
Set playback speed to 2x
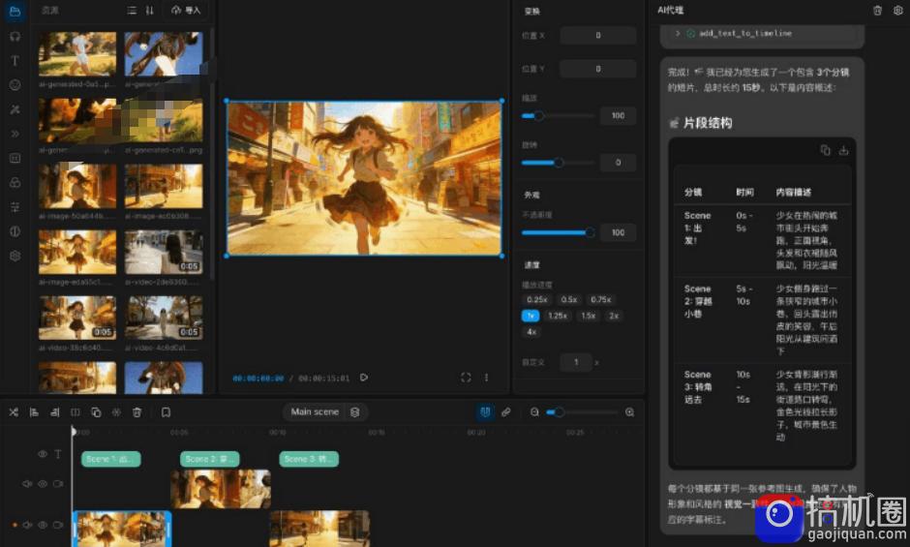pyautogui.click(x=614, y=316)
